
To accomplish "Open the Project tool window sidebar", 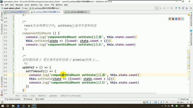I will click(2, 16).
